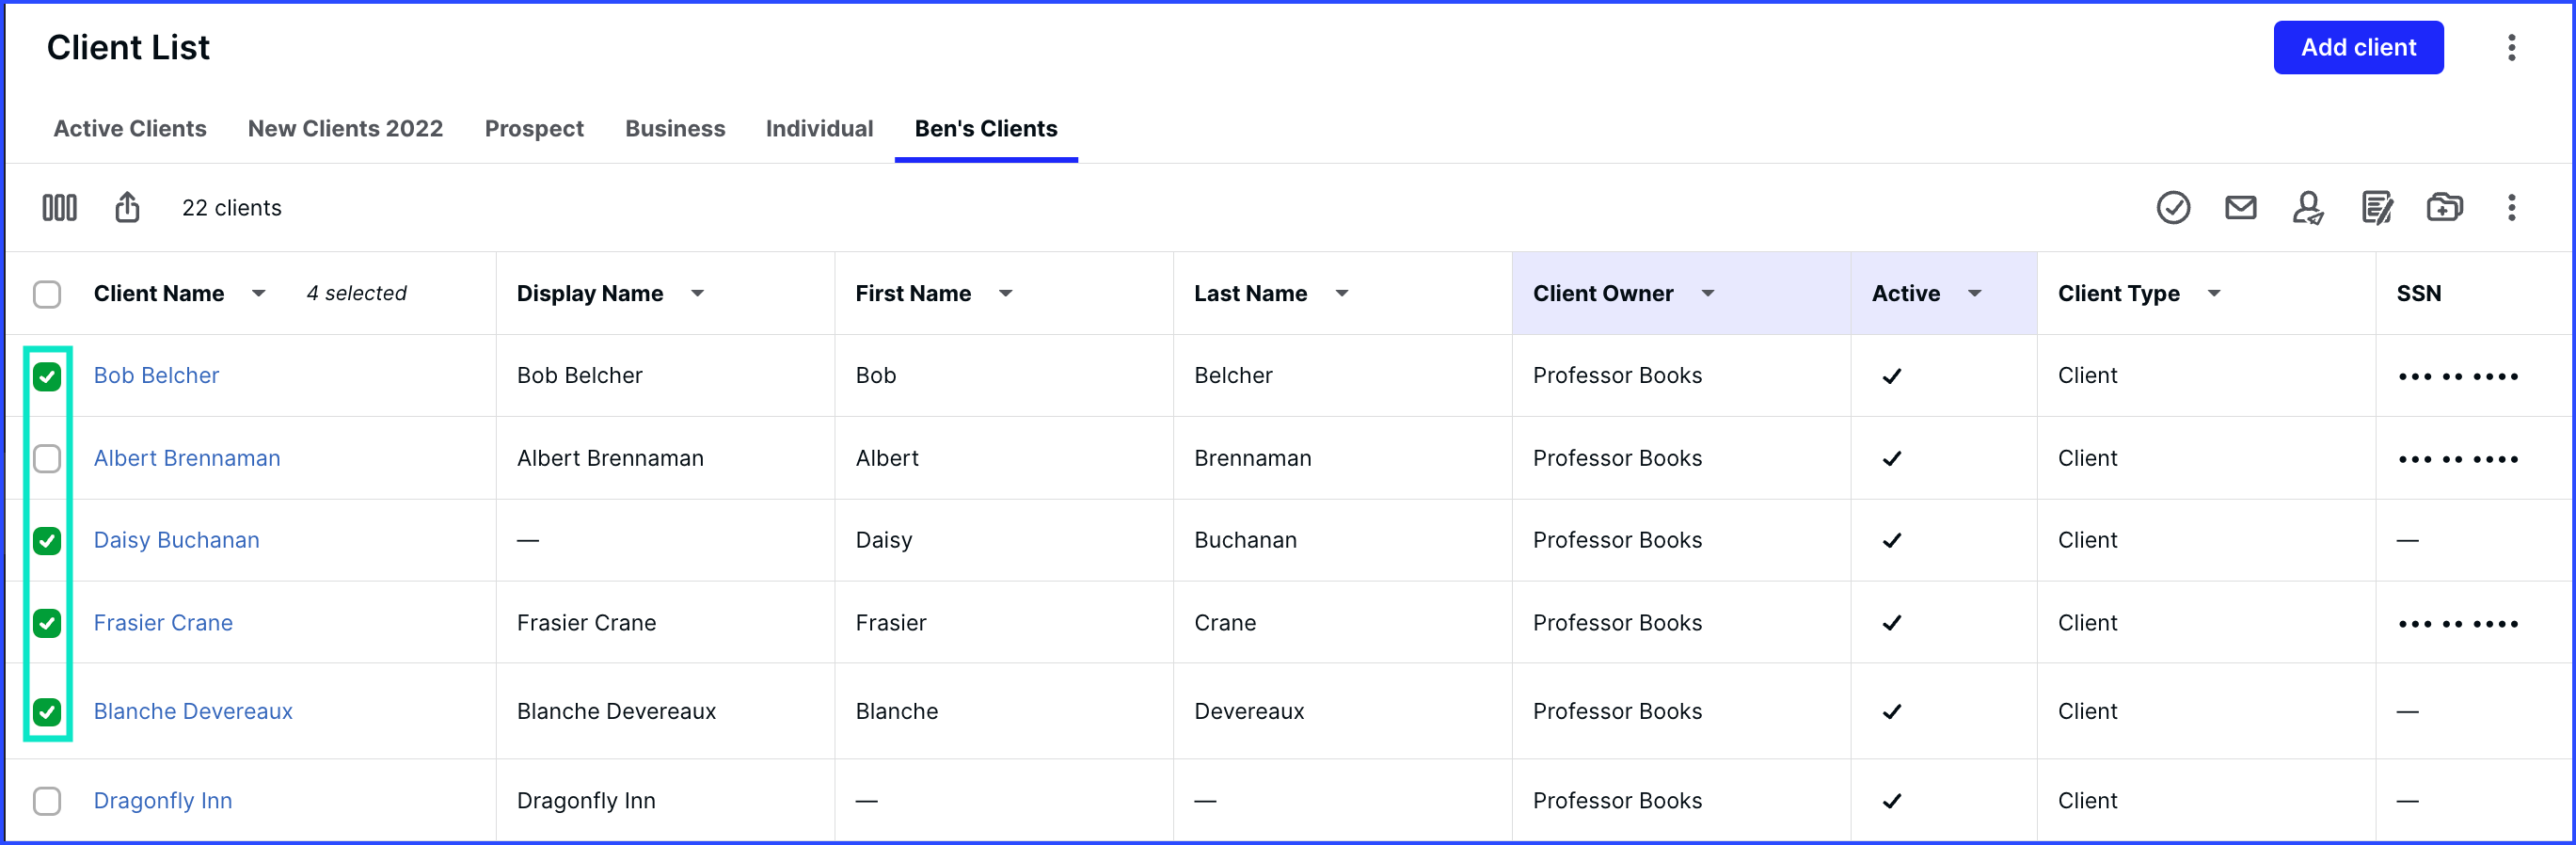Click the 'Daisy' first name cell
This screenshot has width=2576, height=845.
pyautogui.click(x=884, y=541)
